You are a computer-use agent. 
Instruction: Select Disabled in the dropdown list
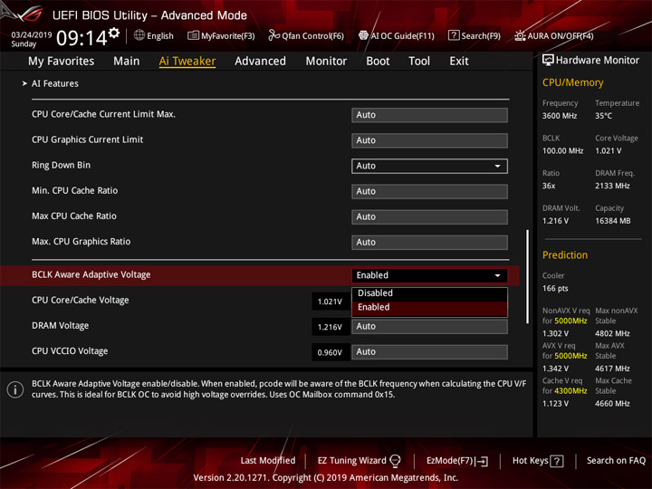[429, 293]
